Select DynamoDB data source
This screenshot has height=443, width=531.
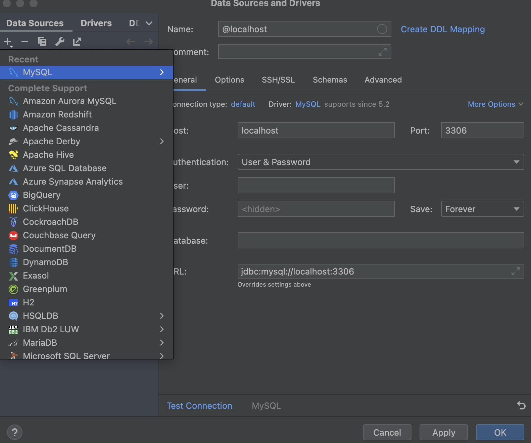click(87, 262)
